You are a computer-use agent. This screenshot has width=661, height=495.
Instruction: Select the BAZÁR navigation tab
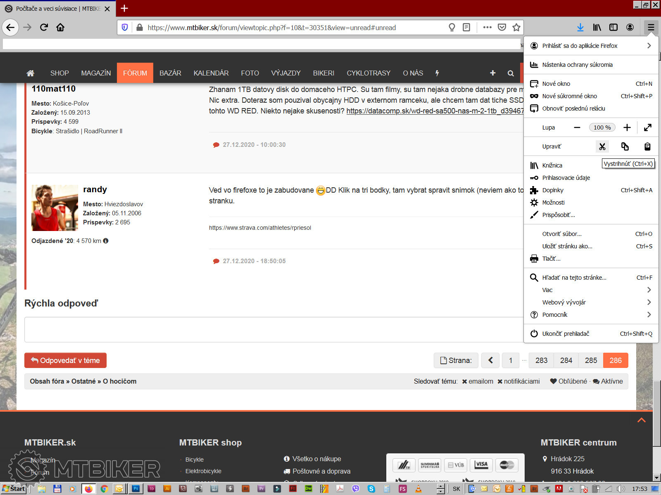click(x=170, y=73)
